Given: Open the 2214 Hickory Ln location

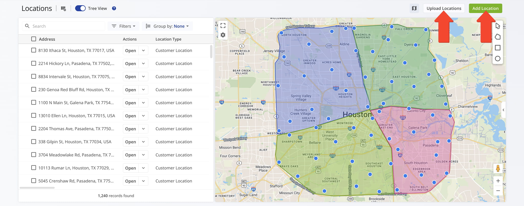Looking at the screenshot, I should pos(130,63).
